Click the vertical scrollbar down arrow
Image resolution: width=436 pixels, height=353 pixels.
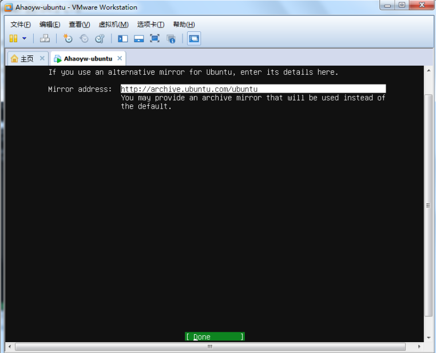pyautogui.click(x=428, y=338)
